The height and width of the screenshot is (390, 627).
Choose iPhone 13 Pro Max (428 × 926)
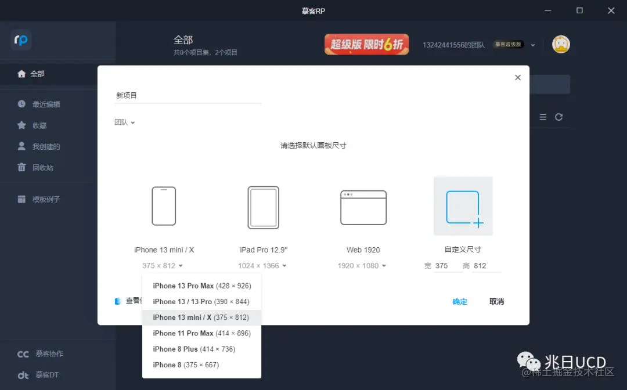coord(202,286)
